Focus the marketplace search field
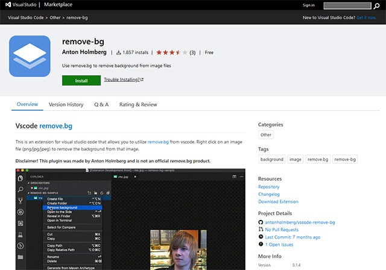Screen dimensions: 386x270 pos(347,5)
